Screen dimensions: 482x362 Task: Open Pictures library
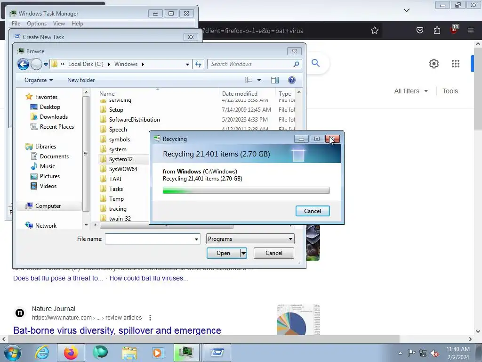49,176
